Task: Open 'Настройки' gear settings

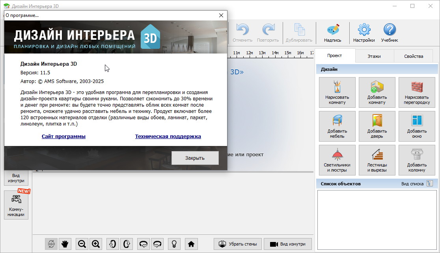Action: (364, 33)
